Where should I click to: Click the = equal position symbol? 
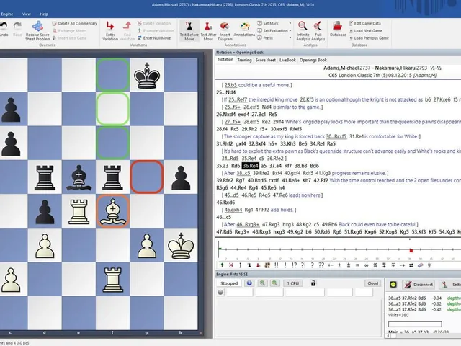(x=357, y=265)
